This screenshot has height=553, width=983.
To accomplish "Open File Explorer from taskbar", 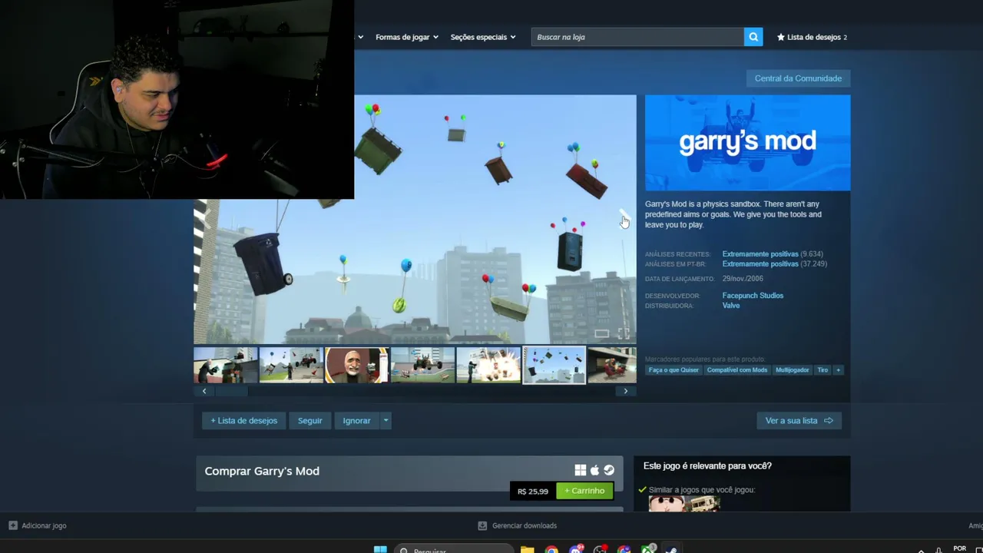I will coord(527,549).
